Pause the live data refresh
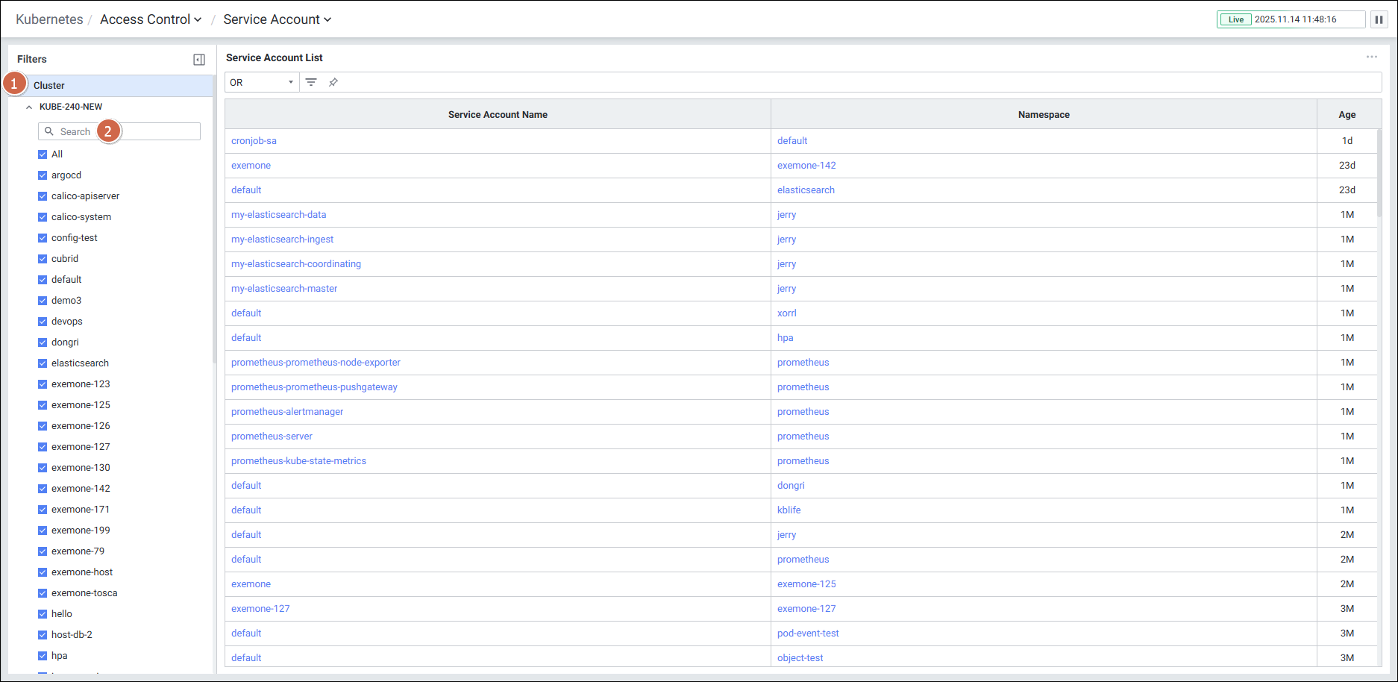 tap(1379, 19)
